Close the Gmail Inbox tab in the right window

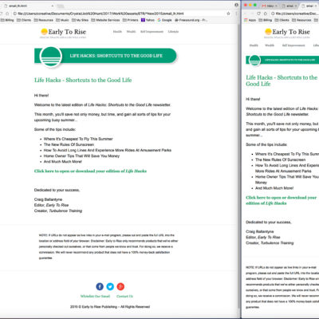click(277, 6)
